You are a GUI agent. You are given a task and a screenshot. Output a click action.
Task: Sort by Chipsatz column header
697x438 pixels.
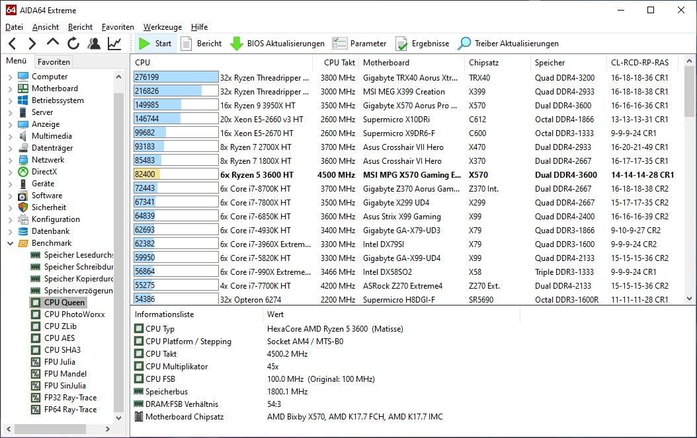point(497,63)
